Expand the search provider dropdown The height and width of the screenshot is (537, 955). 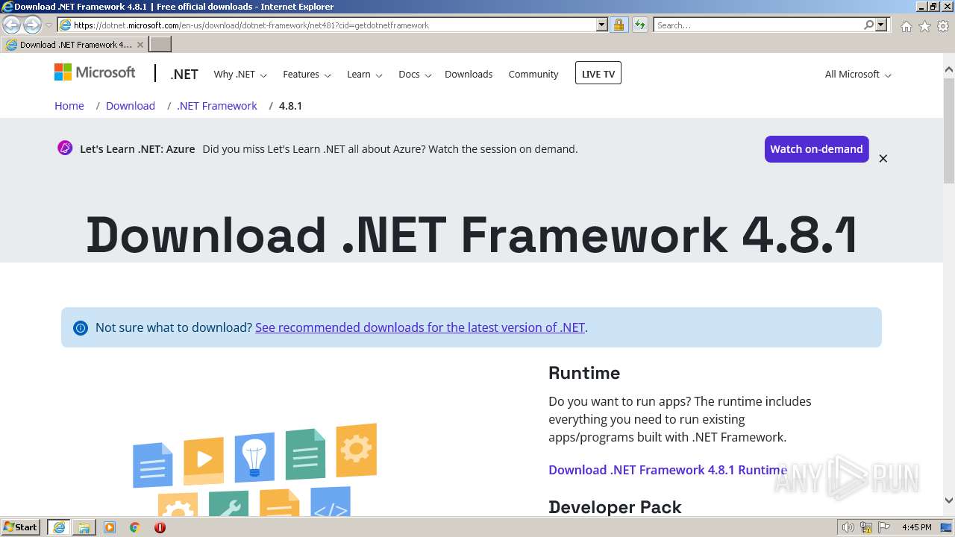[x=881, y=25]
